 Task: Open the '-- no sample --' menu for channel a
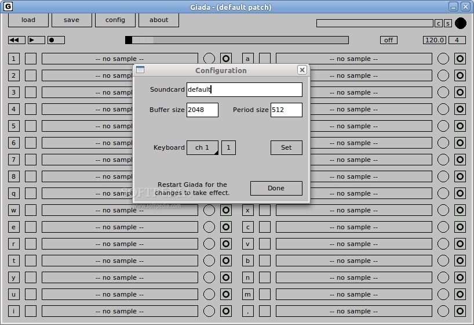(x=353, y=59)
